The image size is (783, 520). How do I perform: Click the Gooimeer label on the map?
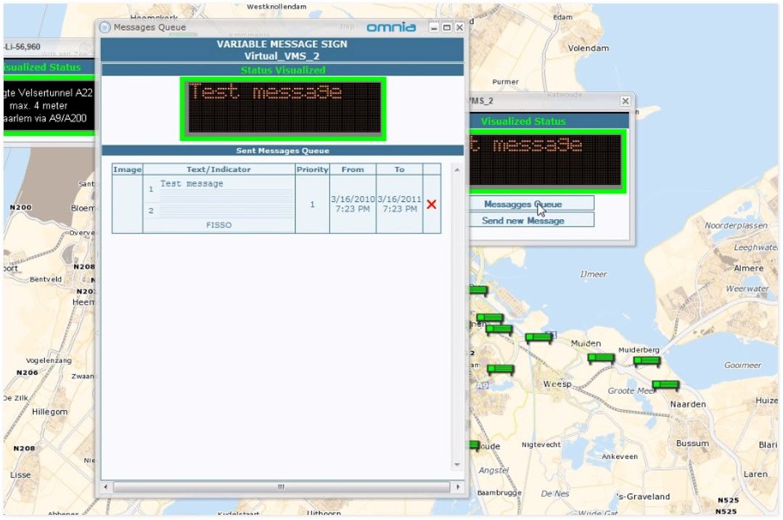coord(742,365)
